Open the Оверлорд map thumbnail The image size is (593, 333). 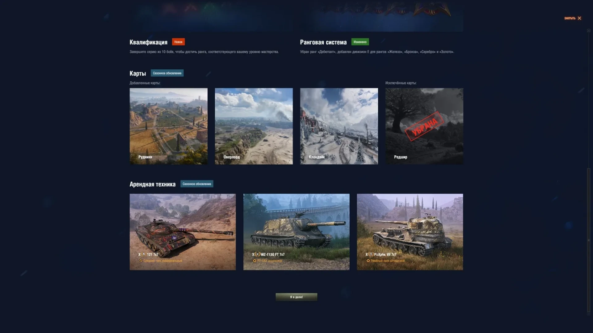pyautogui.click(x=254, y=126)
